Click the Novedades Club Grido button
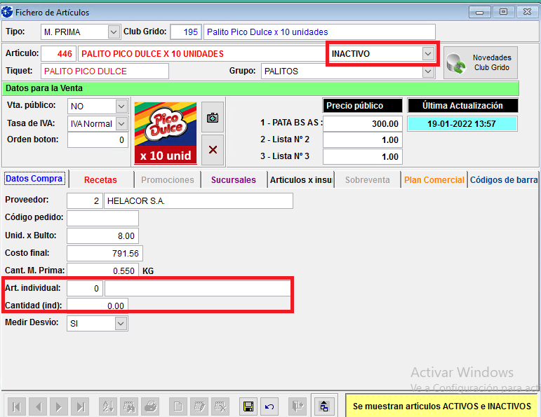541x417 pixels. [x=481, y=62]
